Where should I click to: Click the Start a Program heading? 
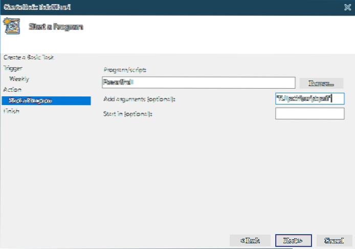[x=56, y=27]
